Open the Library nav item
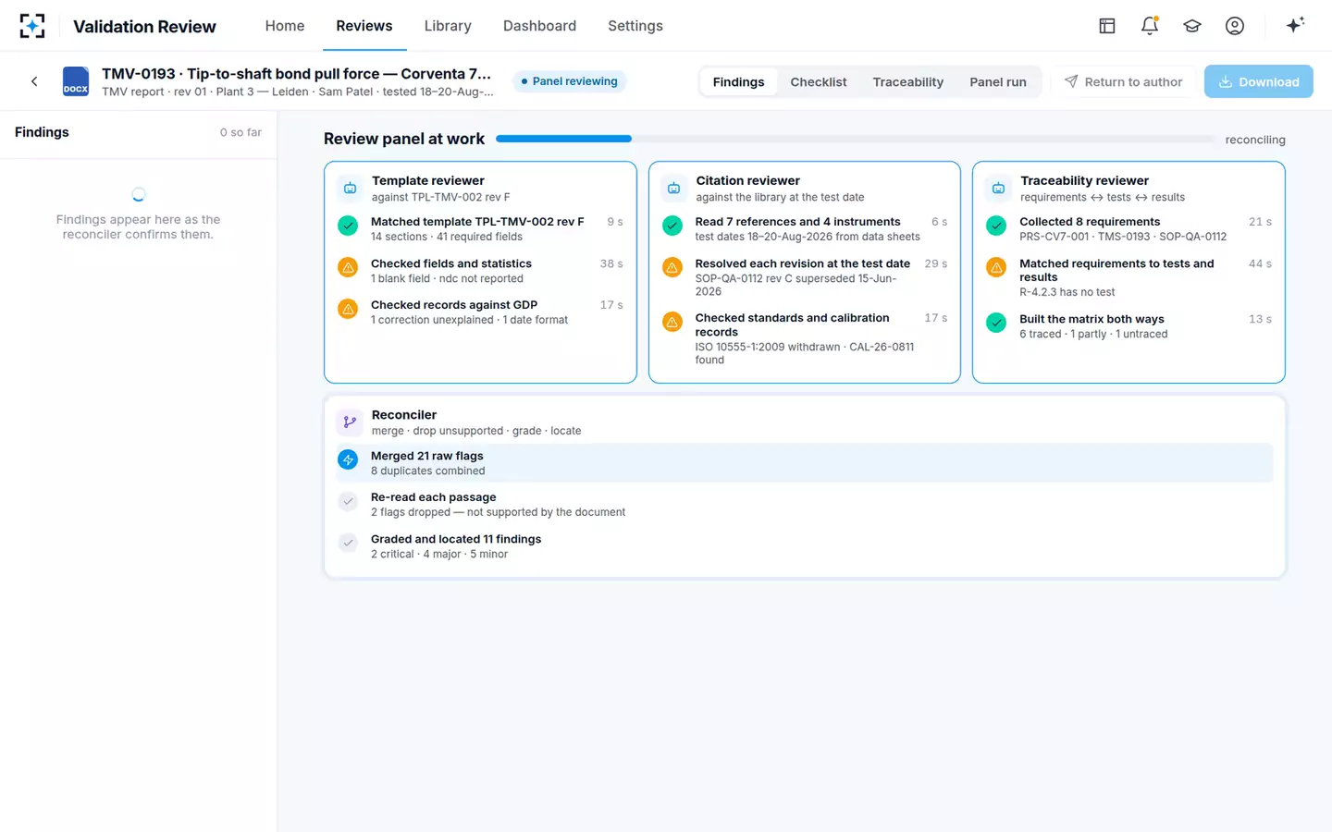Image resolution: width=1332 pixels, height=832 pixels. point(448,26)
